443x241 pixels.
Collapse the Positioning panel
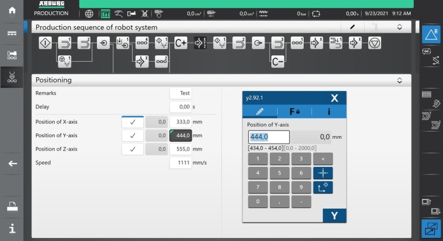tap(400, 80)
